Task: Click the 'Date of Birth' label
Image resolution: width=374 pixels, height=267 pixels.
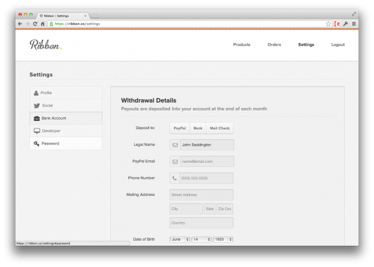Action: 144,240
